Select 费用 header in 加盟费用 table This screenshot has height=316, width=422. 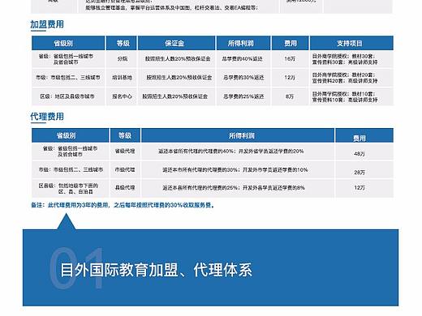pyautogui.click(x=290, y=43)
